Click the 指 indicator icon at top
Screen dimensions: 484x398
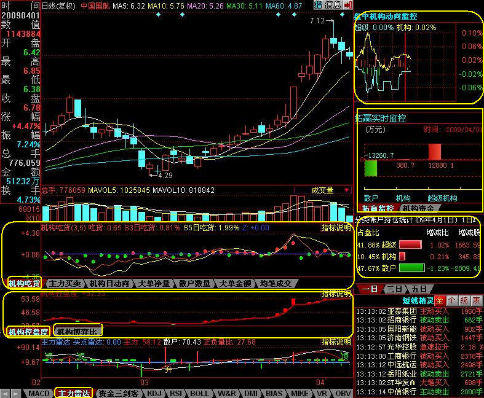[x=318, y=5]
